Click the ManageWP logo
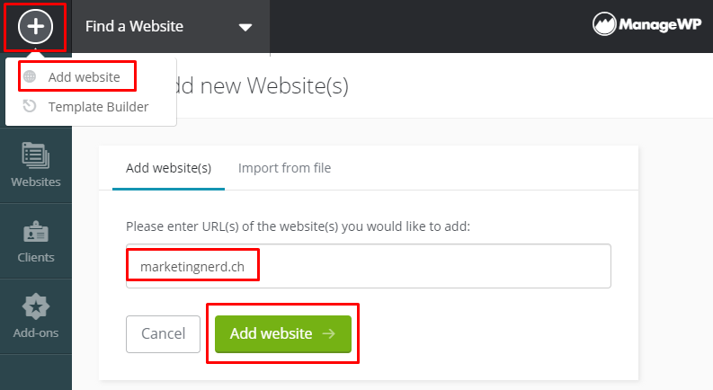The image size is (713, 390). (647, 24)
